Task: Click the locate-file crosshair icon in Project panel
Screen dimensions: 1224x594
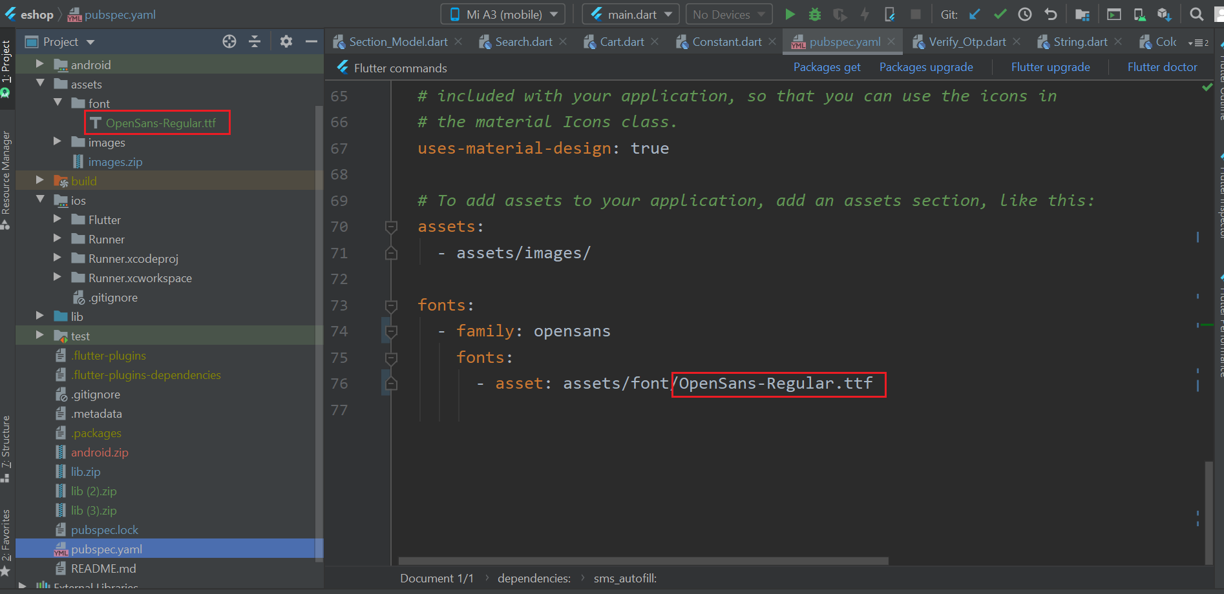Action: click(229, 42)
